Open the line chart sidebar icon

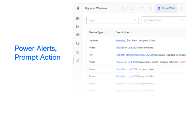(78, 26)
